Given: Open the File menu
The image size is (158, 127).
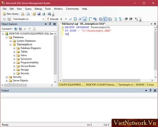Looking at the screenshot, I should (4, 9).
